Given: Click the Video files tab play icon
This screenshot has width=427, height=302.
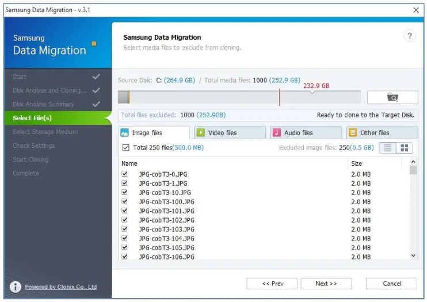Looking at the screenshot, I should point(201,133).
